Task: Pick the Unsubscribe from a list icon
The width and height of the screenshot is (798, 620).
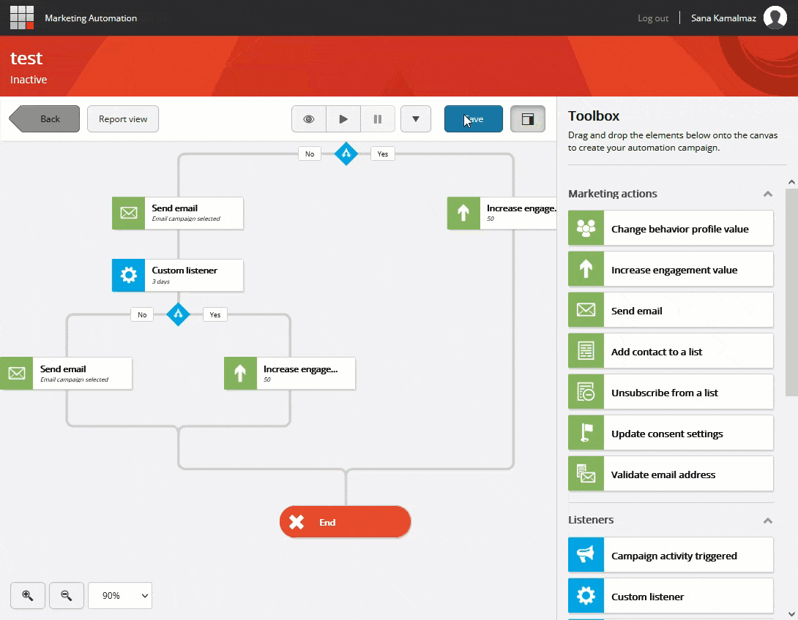Action: [x=586, y=393]
